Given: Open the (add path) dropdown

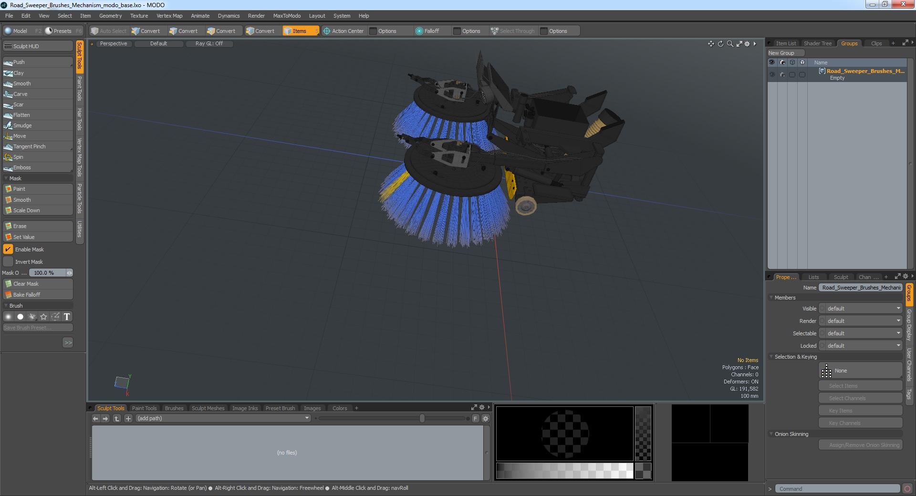Looking at the screenshot, I should tap(223, 418).
